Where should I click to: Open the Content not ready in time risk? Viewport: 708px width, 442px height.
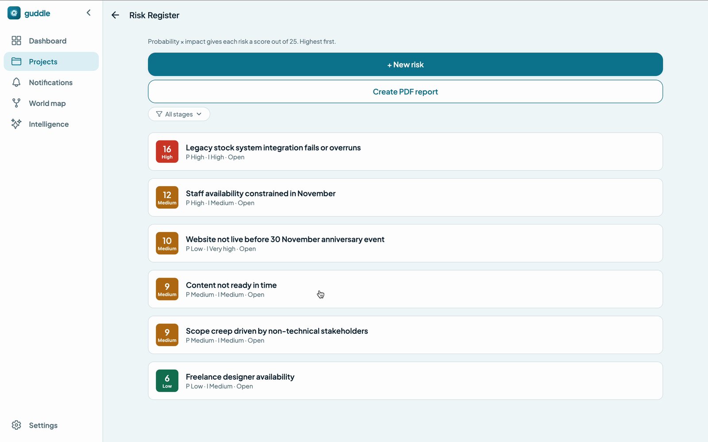pyautogui.click(x=405, y=289)
